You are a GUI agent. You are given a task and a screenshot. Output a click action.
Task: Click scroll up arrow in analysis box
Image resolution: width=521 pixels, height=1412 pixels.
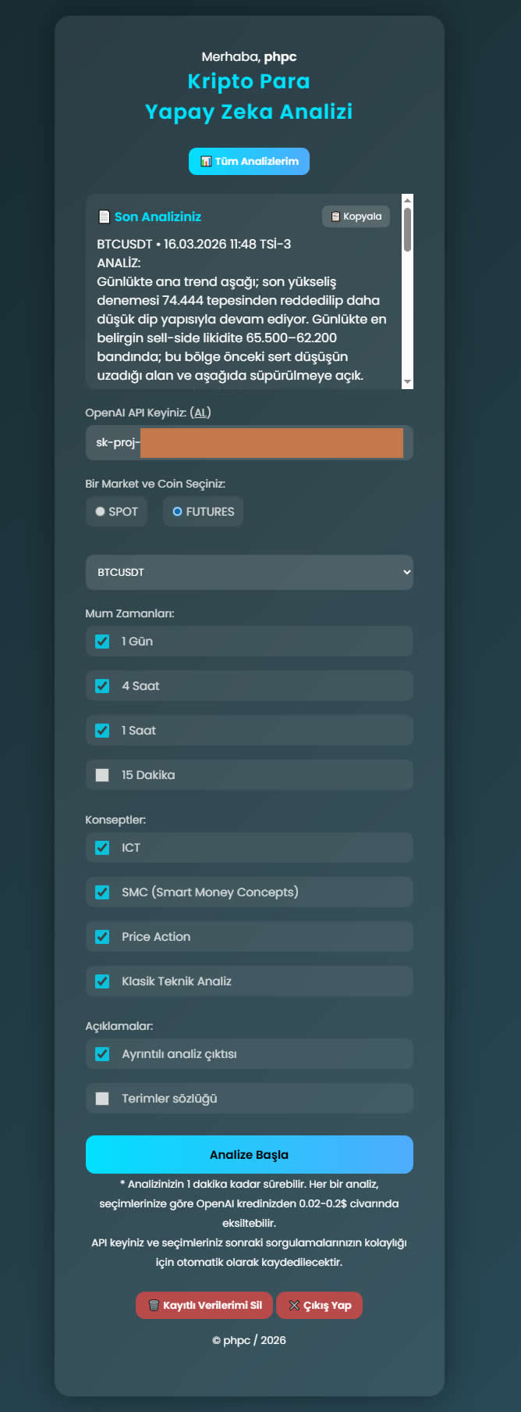(407, 201)
